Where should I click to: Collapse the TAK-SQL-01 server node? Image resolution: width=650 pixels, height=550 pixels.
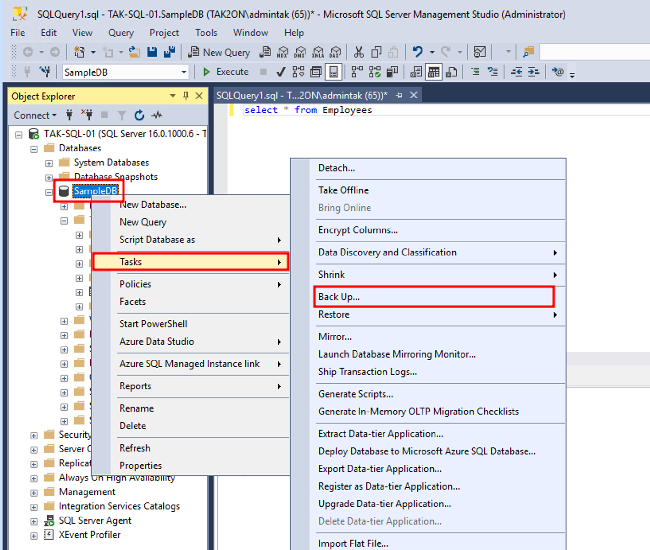19,135
